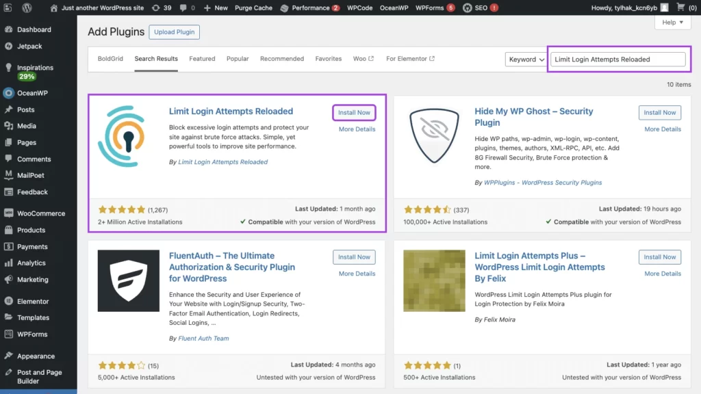Toggle the sidebar menu icon at top left
Image resolution: width=701 pixels, height=394 pixels.
(x=8, y=8)
